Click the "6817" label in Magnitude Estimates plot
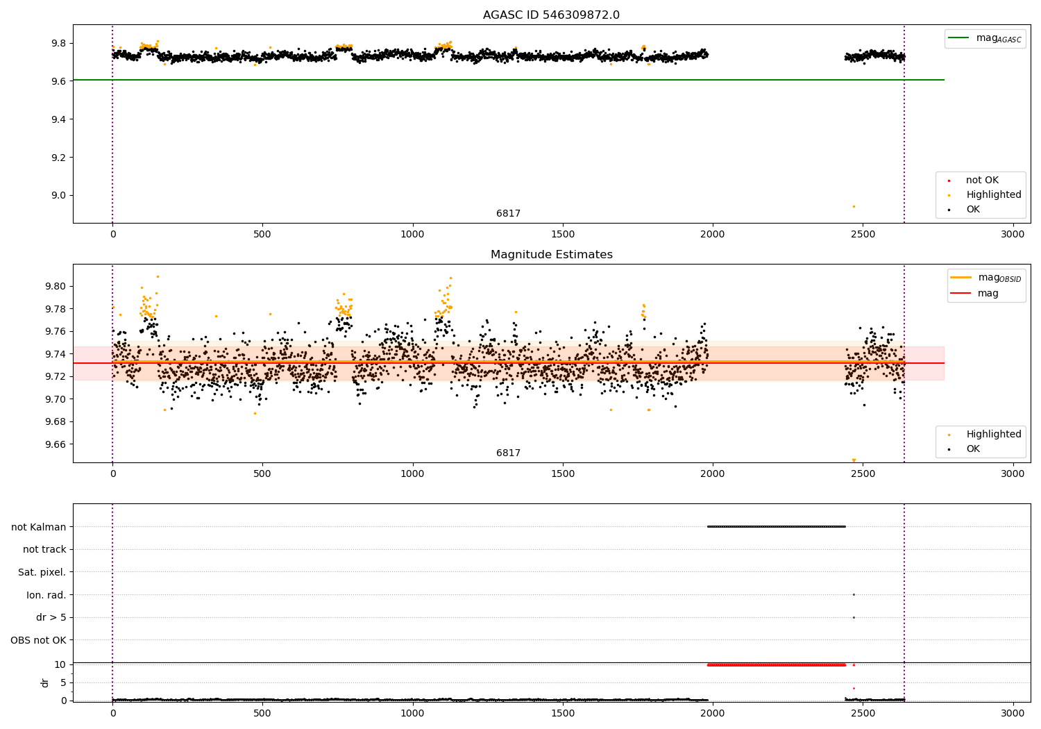The height and width of the screenshot is (729, 1041). pyautogui.click(x=508, y=453)
